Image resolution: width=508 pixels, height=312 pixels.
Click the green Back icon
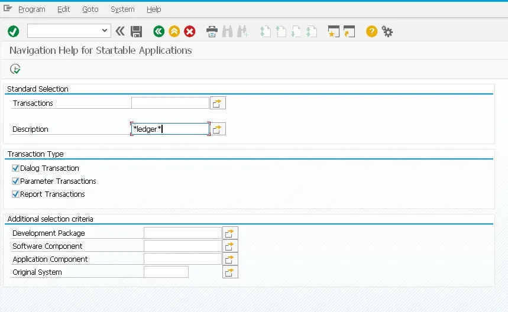coord(158,31)
